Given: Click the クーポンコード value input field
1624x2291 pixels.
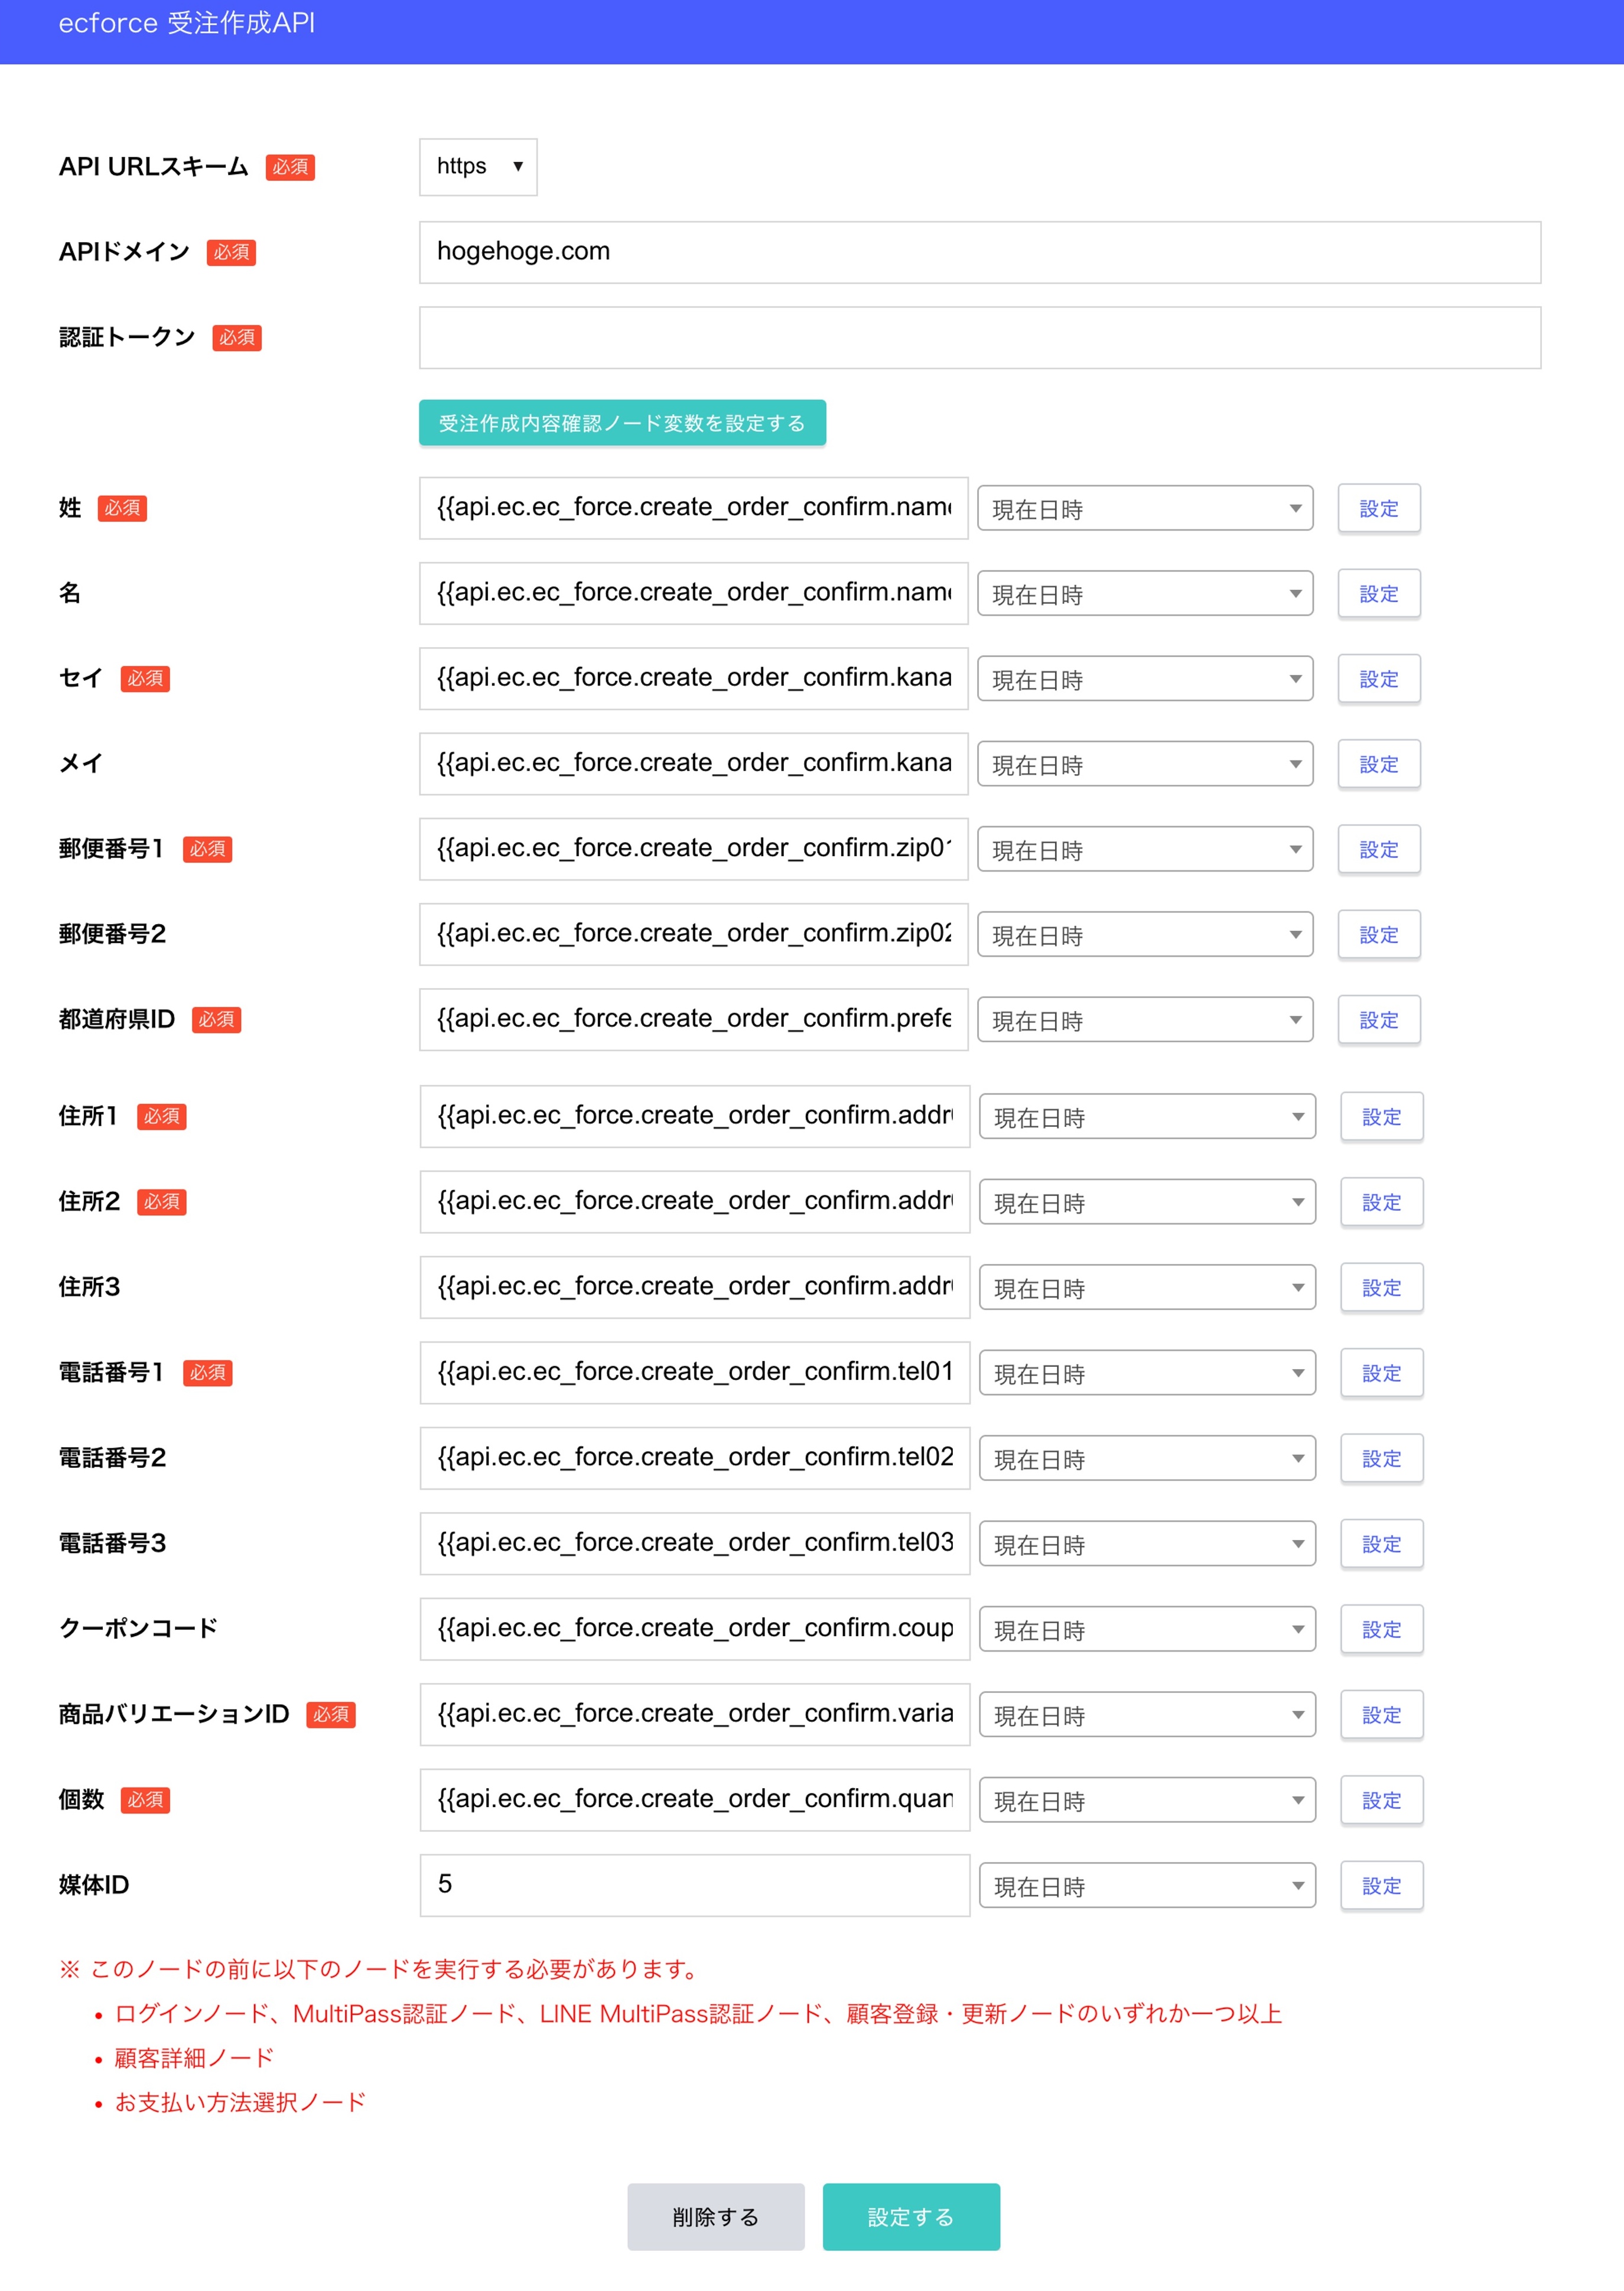Looking at the screenshot, I should click(x=695, y=1629).
